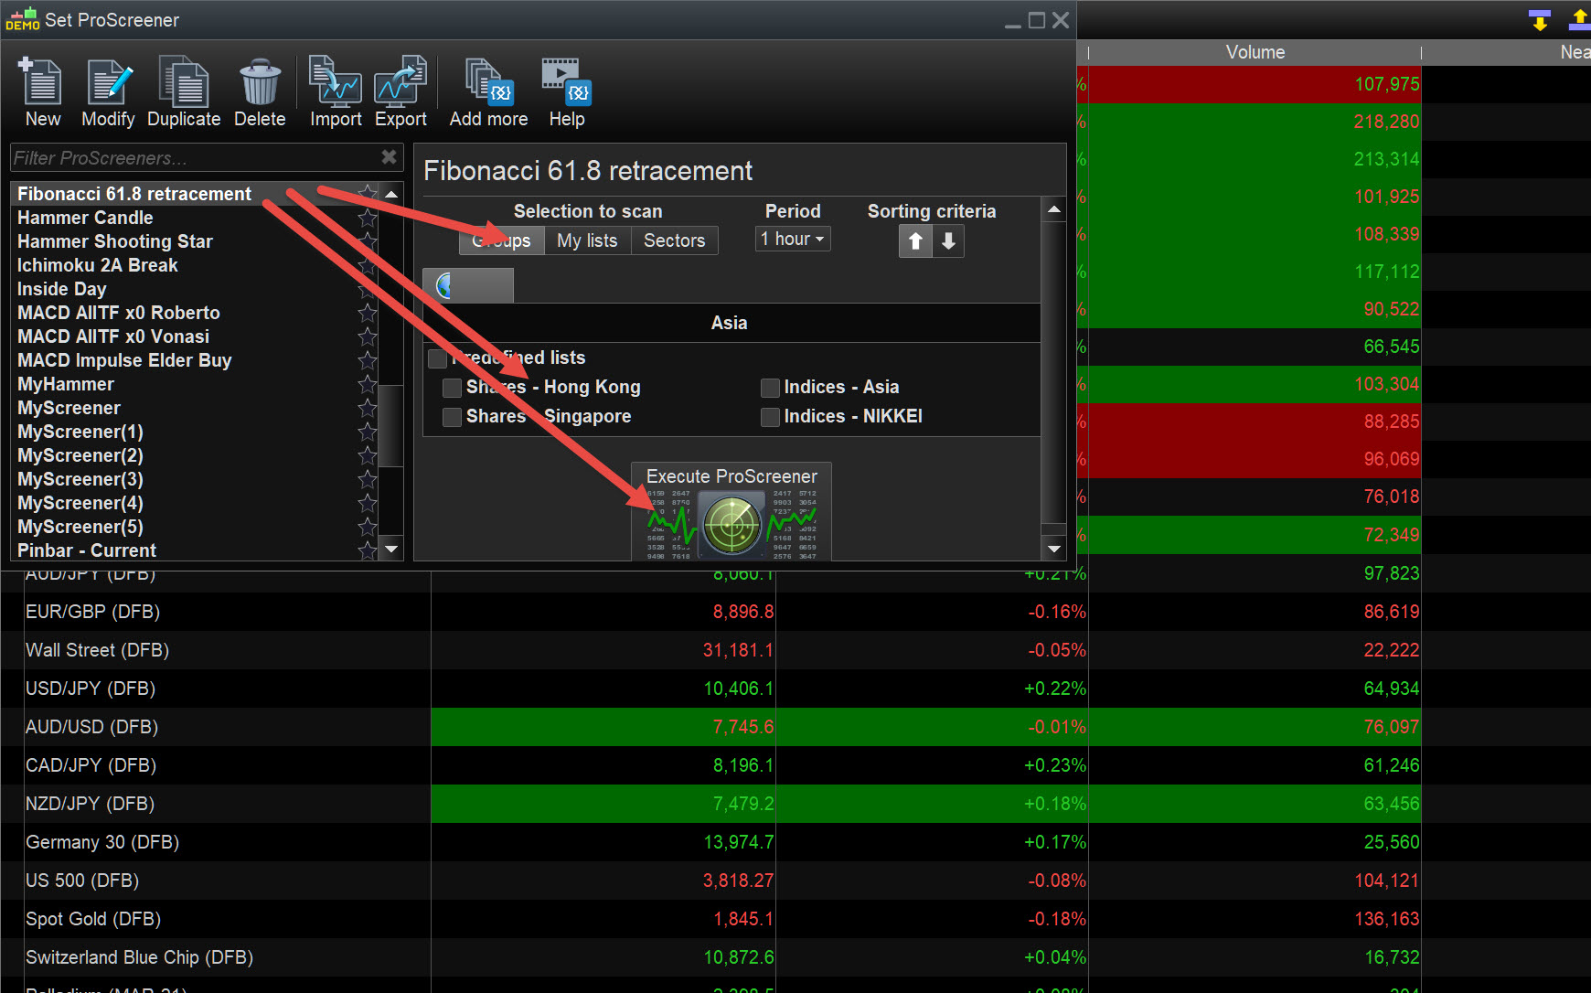Switch to the Sectors tab
The width and height of the screenshot is (1591, 993).
pyautogui.click(x=675, y=240)
